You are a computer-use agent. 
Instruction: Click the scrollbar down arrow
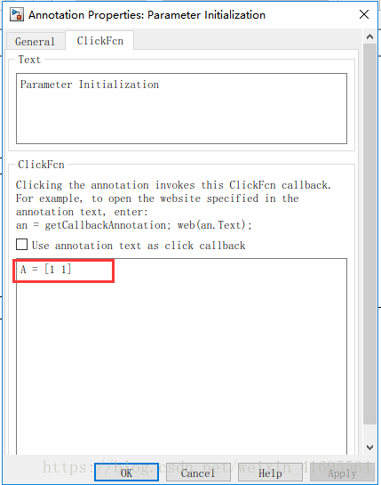tap(369, 448)
